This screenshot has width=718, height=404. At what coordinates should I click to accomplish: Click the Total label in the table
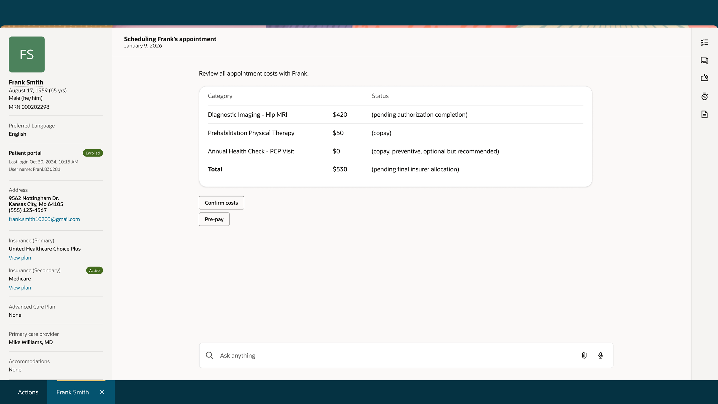pyautogui.click(x=215, y=169)
